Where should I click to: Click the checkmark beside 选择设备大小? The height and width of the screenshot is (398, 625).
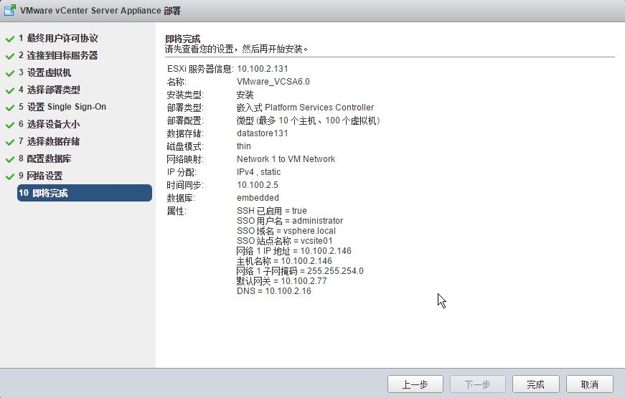pos(10,125)
